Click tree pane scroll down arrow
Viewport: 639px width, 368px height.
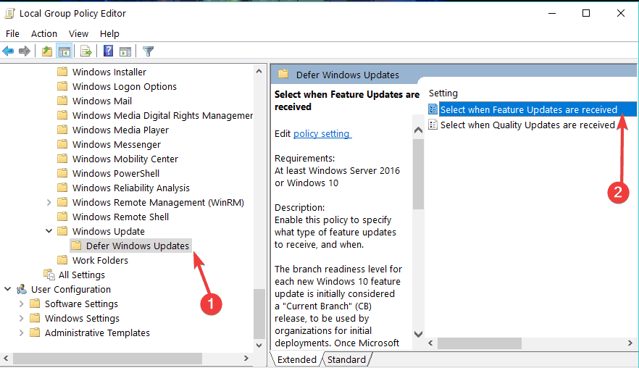(x=259, y=345)
